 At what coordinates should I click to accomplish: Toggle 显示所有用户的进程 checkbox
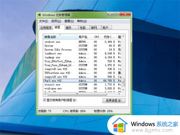click(44, 100)
